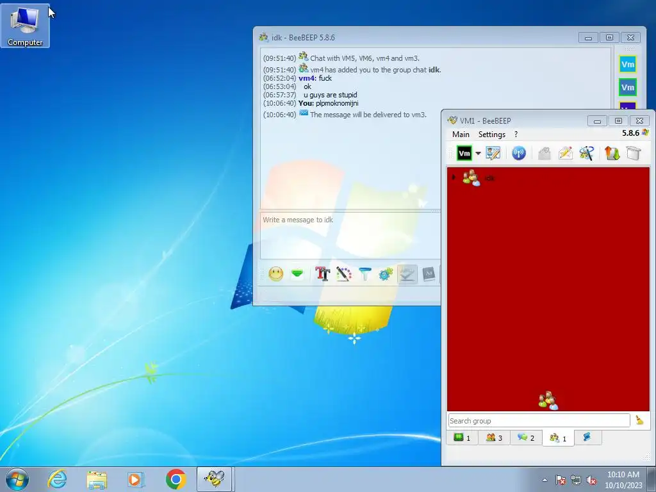
Task: Click the write message pencil envelope icon
Action: point(565,153)
